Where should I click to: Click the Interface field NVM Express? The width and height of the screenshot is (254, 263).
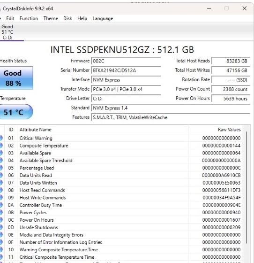[126, 80]
